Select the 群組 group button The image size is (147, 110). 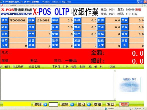pyautogui.click(x=97, y=104)
